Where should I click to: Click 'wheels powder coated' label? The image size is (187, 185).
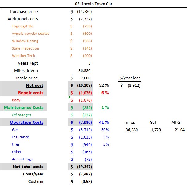(31, 34)
